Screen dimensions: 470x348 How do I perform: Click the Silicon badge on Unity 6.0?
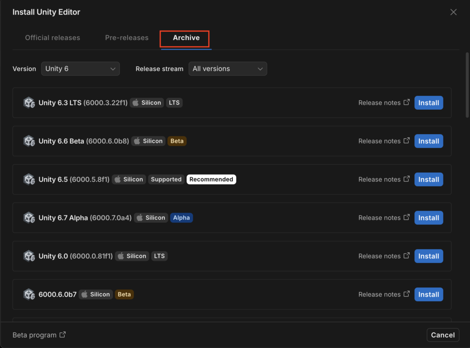click(132, 256)
